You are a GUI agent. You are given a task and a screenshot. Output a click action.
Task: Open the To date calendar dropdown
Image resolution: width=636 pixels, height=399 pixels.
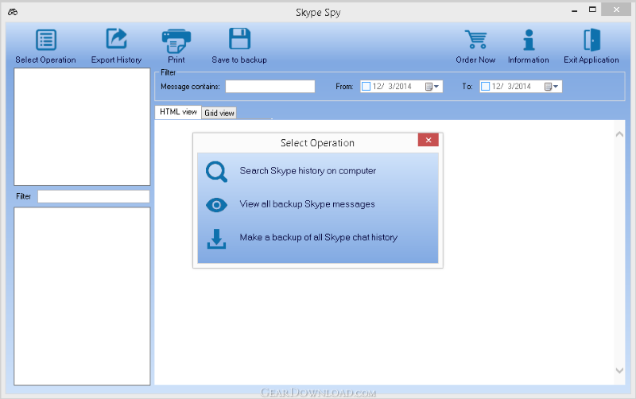click(x=551, y=87)
